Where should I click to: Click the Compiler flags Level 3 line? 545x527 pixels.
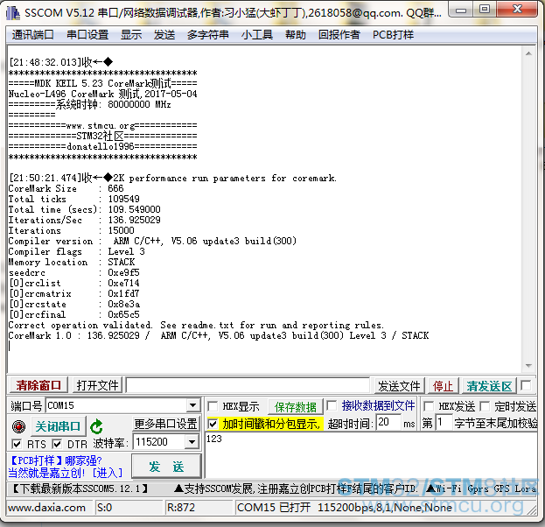[x=76, y=251]
